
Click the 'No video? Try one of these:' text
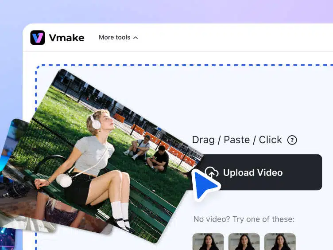click(x=244, y=219)
